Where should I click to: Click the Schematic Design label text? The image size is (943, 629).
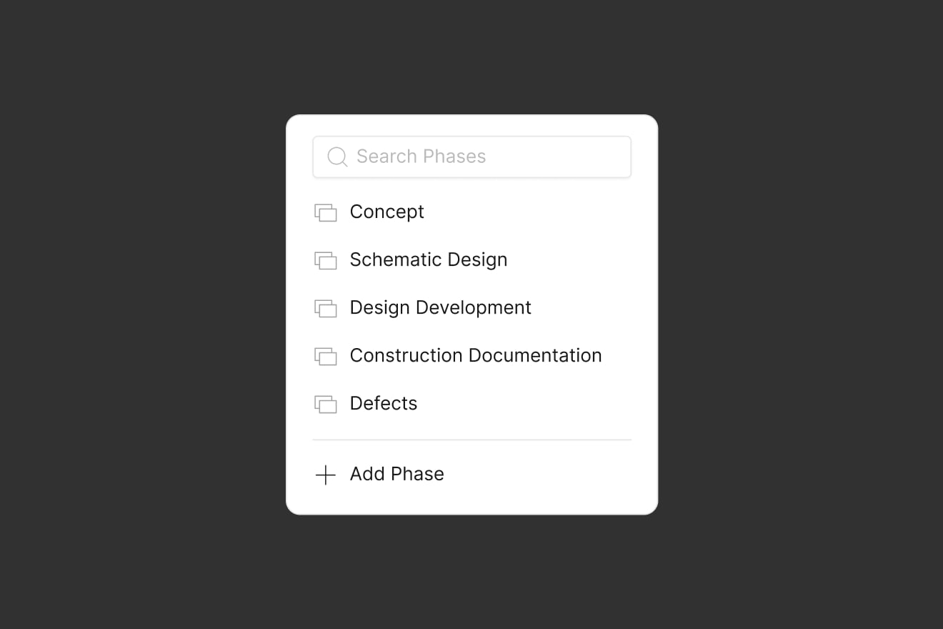point(428,259)
